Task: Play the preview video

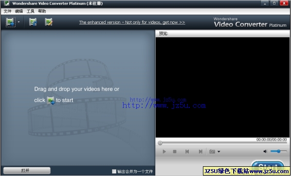Action: [x=164, y=152]
